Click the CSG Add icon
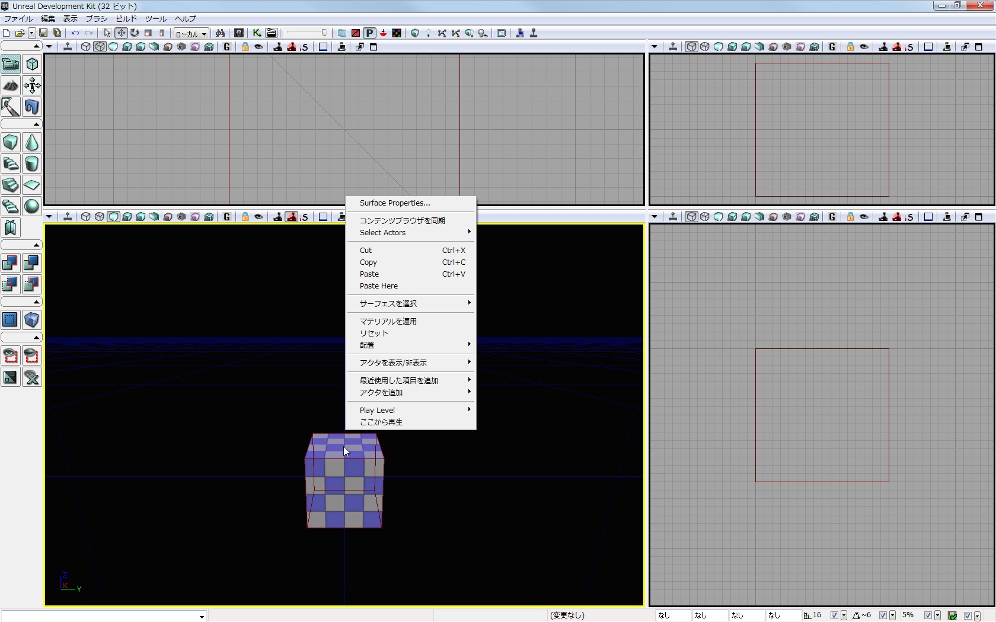This screenshot has height=622, width=996. [x=11, y=263]
